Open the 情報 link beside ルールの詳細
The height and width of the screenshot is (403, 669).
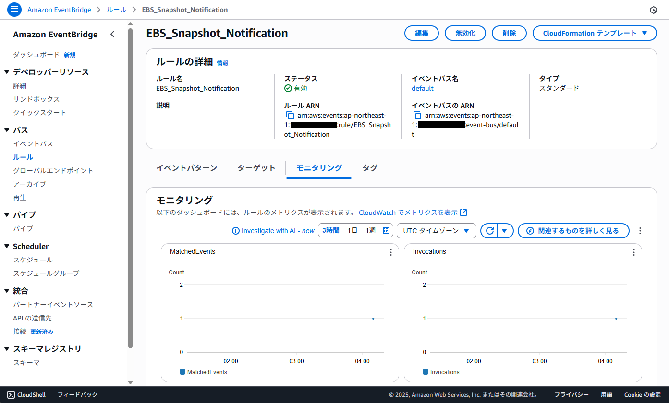tap(223, 63)
